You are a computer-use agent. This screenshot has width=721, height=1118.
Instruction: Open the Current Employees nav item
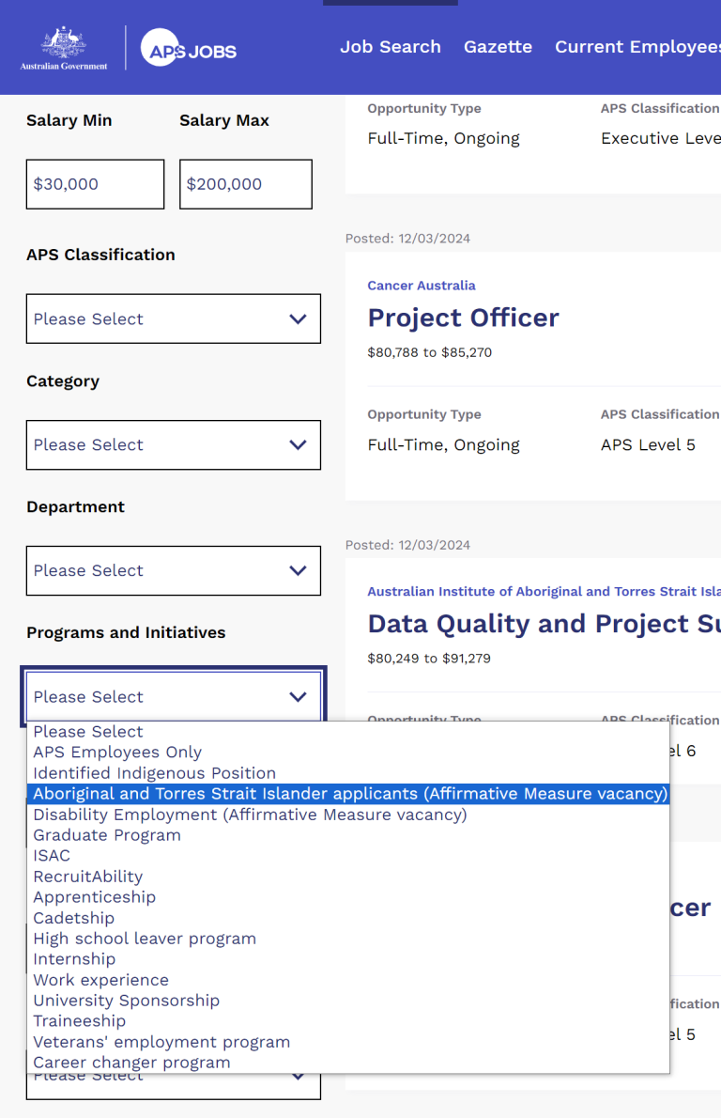point(637,47)
